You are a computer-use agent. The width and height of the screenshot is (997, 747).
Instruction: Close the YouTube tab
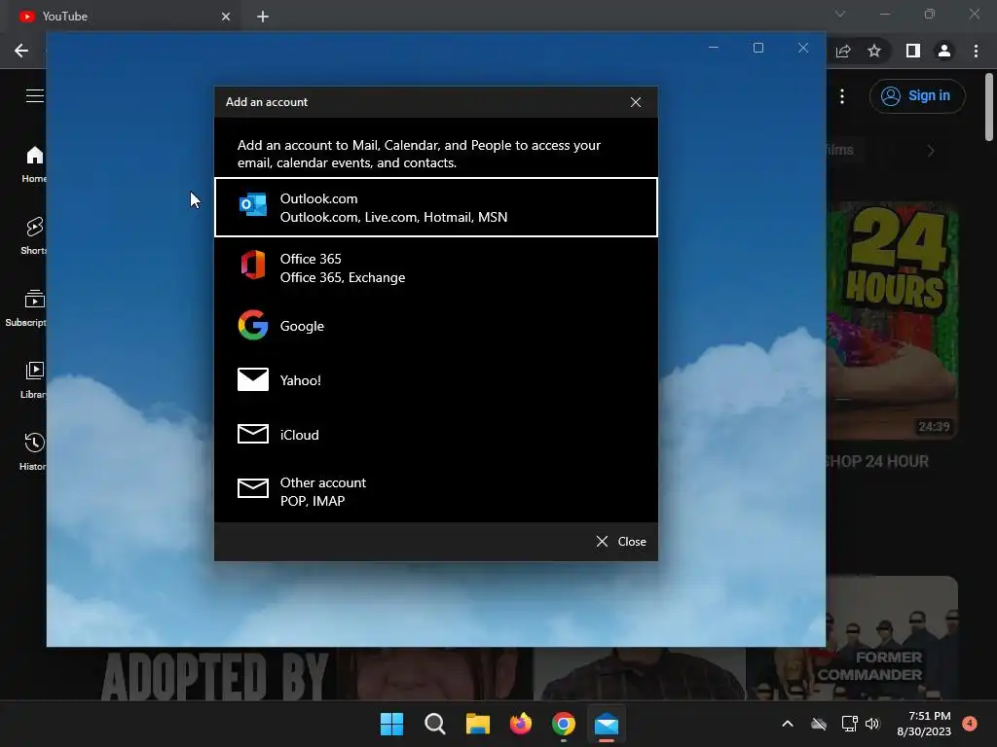(226, 17)
